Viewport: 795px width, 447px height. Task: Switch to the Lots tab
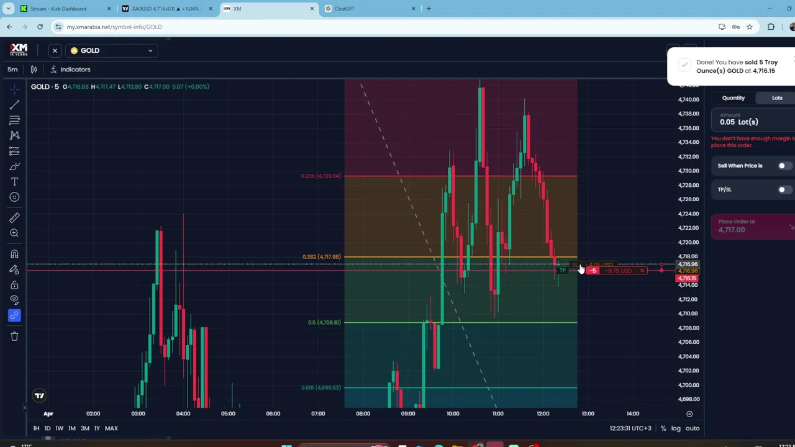point(777,98)
